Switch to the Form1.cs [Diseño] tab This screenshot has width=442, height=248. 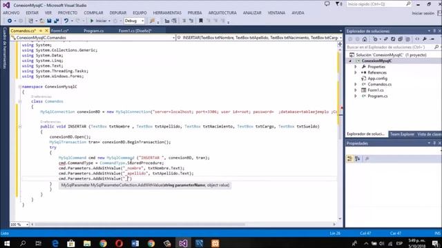pyautogui.click(x=135, y=30)
